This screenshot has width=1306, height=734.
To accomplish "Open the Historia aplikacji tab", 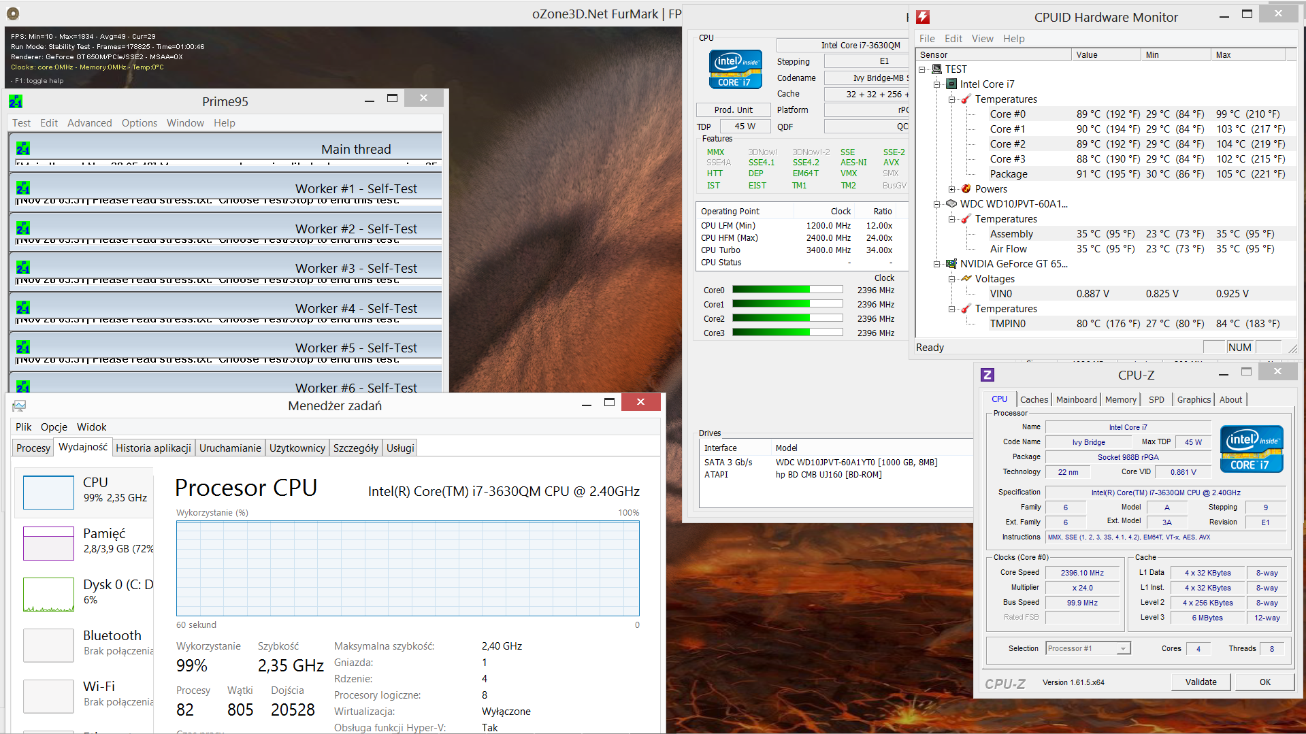I will [153, 448].
